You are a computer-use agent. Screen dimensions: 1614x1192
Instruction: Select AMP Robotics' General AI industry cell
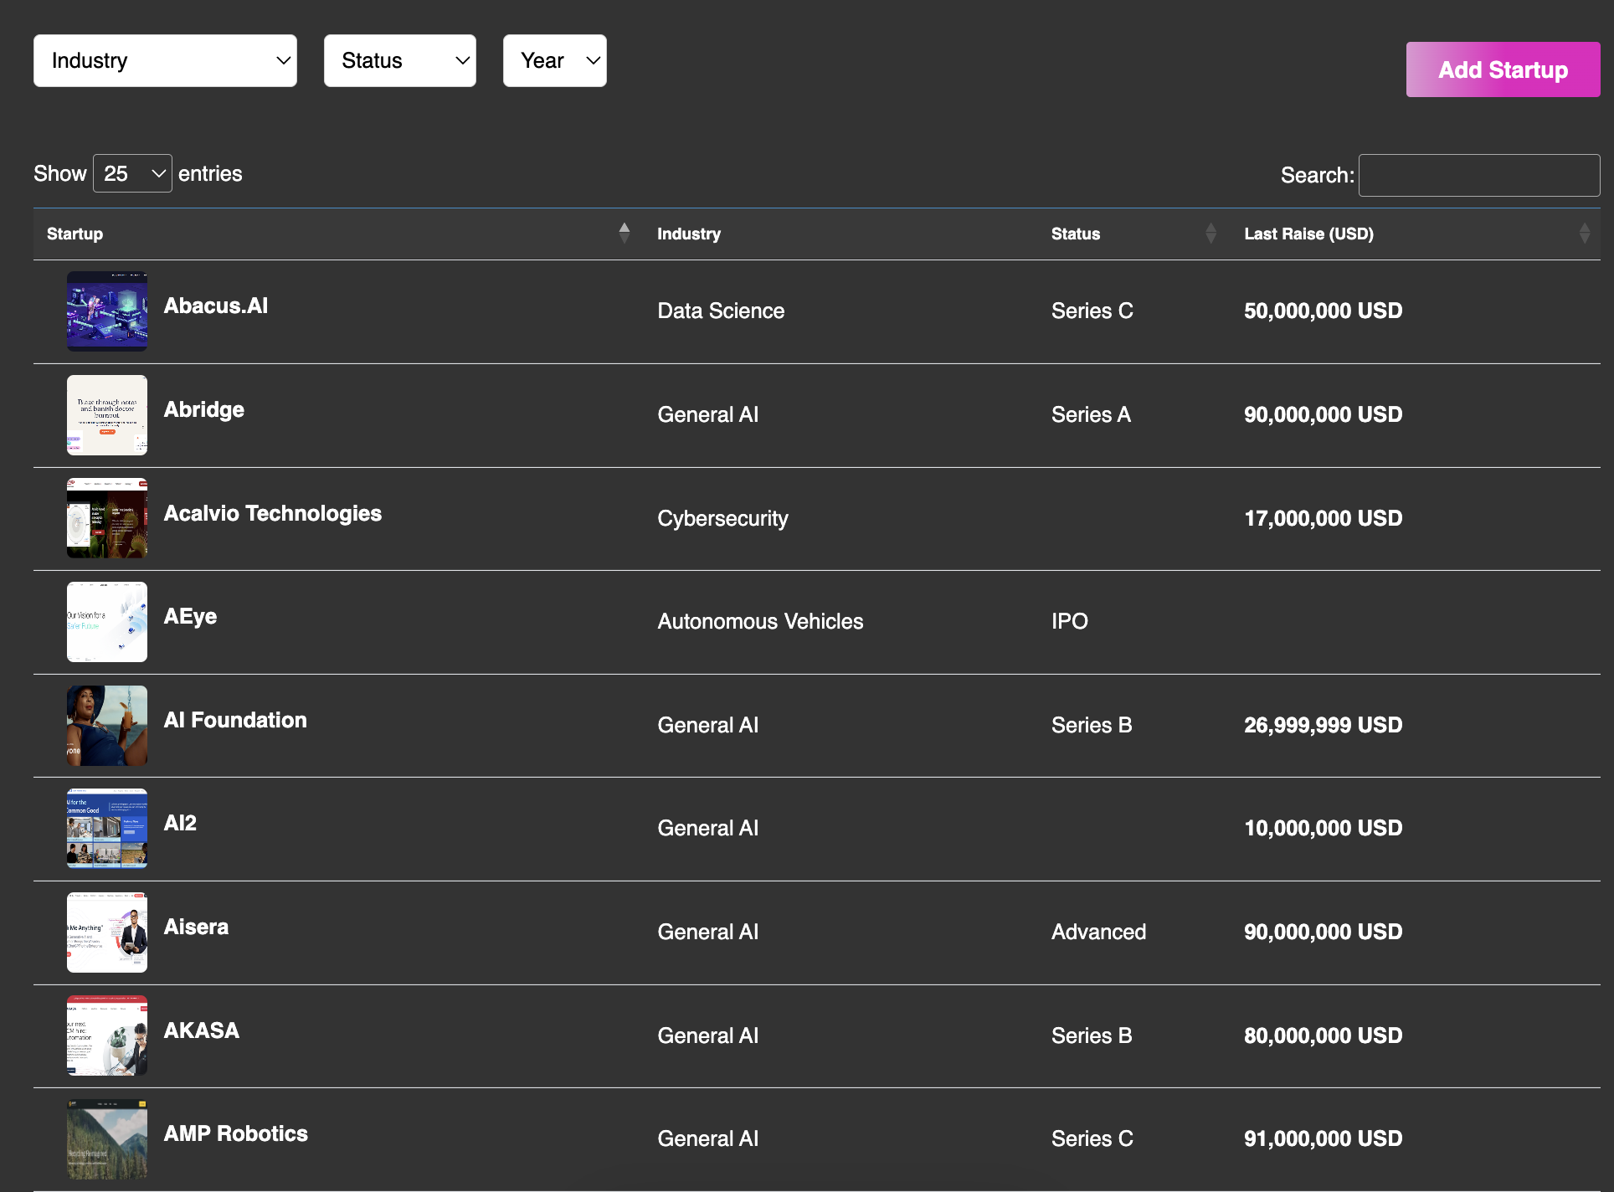tap(708, 1138)
